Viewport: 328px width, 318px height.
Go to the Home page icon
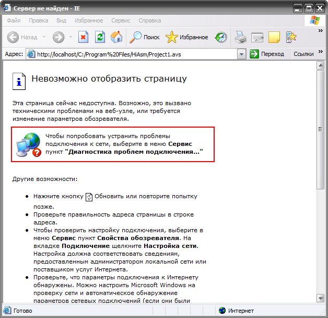pyautogui.click(x=116, y=37)
